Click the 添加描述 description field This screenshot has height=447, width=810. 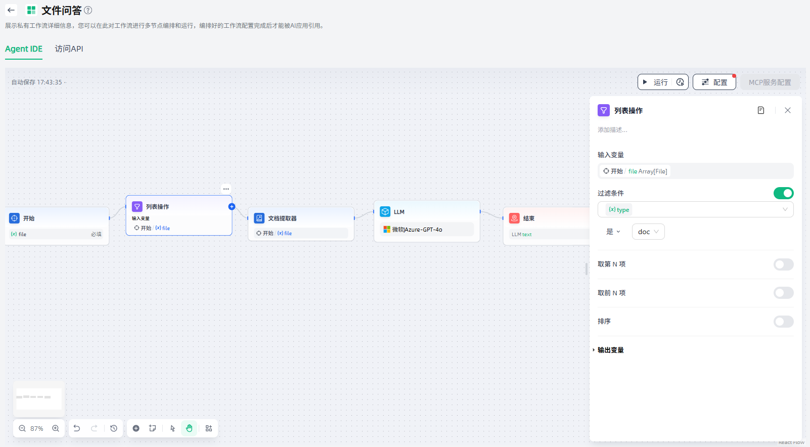pos(613,130)
